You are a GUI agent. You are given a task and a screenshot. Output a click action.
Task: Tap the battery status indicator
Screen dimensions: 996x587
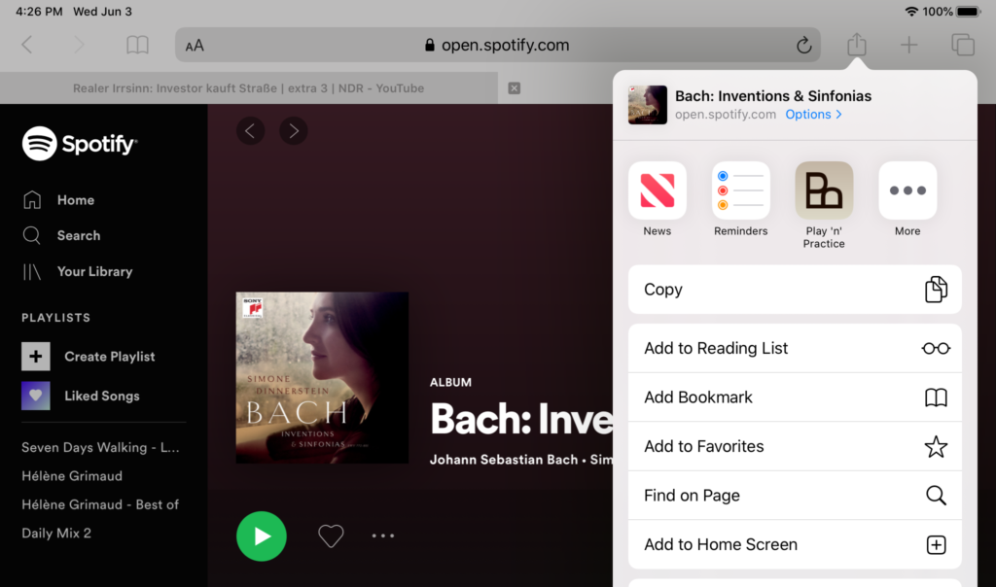(968, 12)
